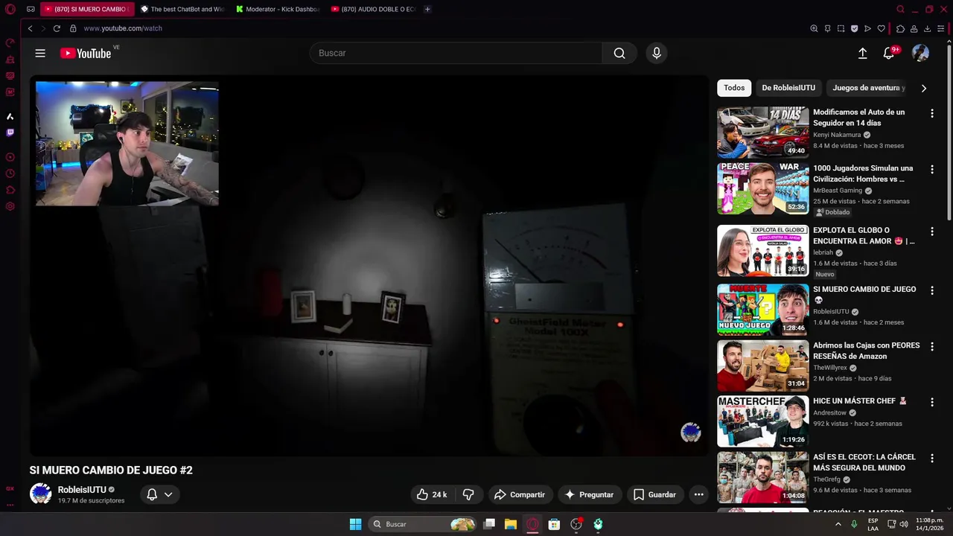The height and width of the screenshot is (536, 953).
Task: Open options for ASÍ ES EL CECOT video
Action: point(931,458)
